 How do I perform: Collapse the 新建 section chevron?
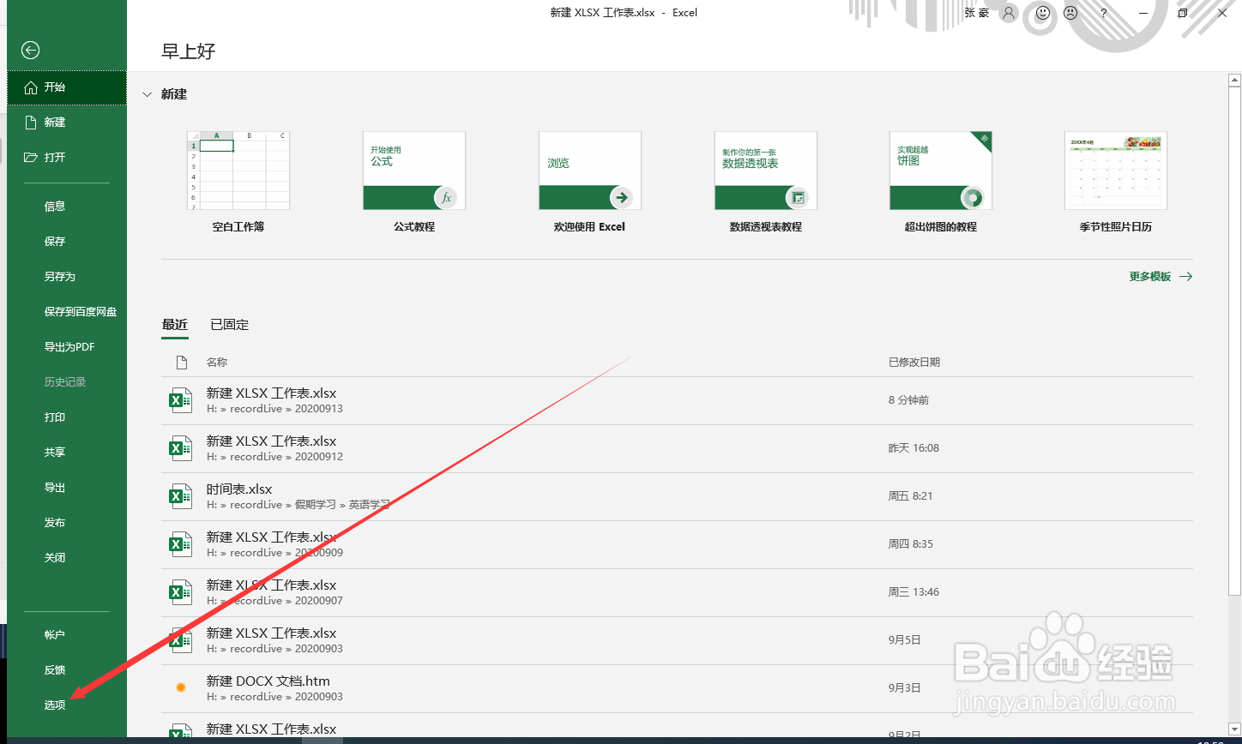(147, 94)
